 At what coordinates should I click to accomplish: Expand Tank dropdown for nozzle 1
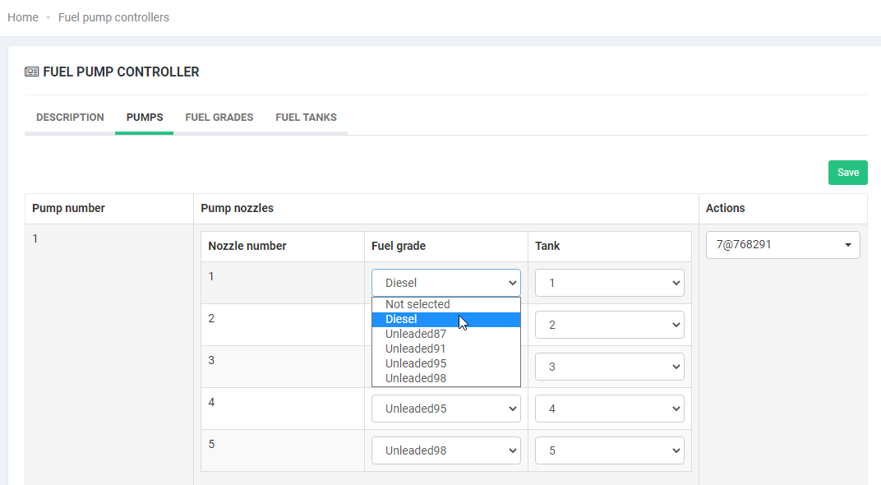pyautogui.click(x=609, y=283)
